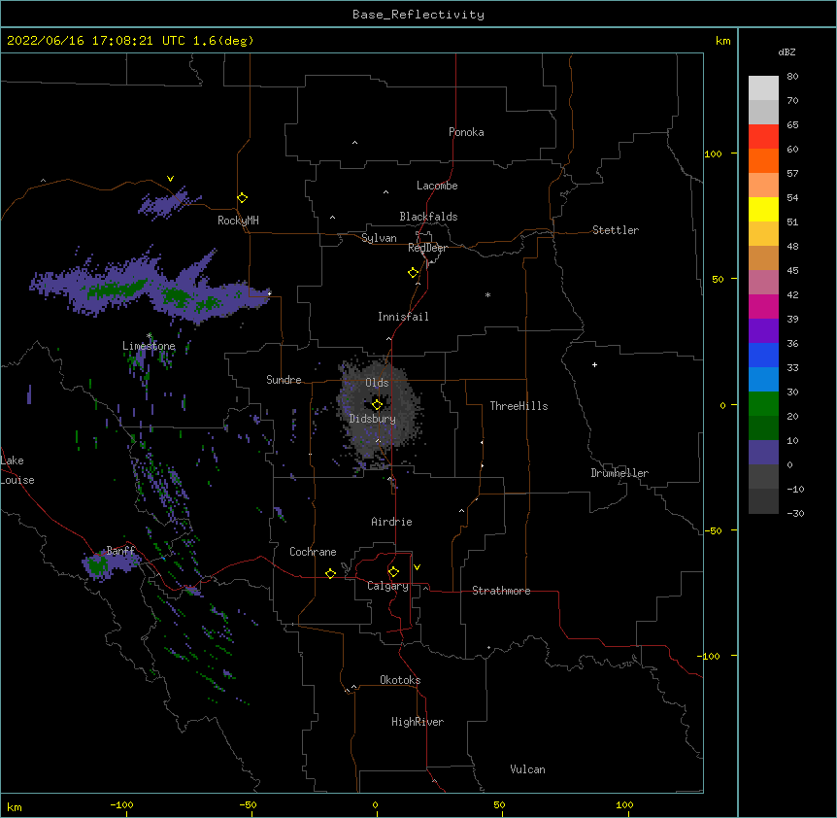Select the Banff label
This screenshot has width=837, height=818.
tap(120, 551)
